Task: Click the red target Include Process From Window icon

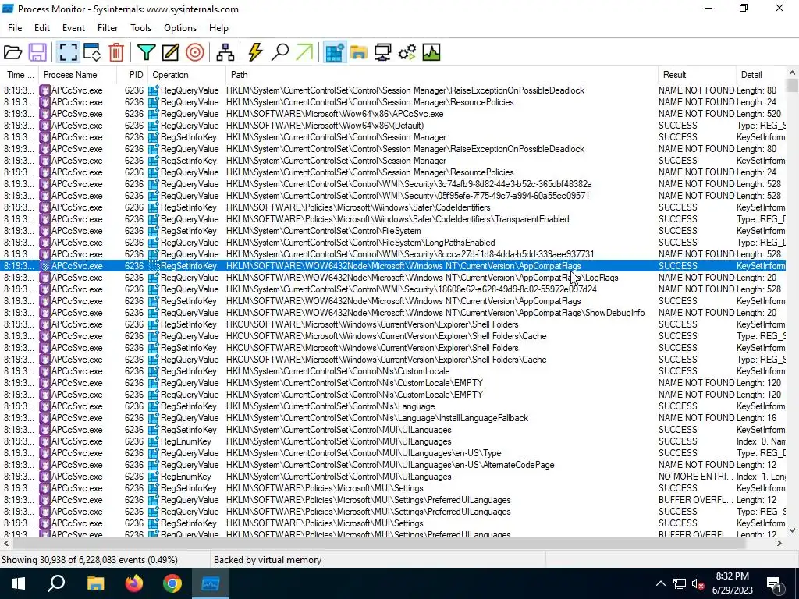Action: (x=194, y=52)
